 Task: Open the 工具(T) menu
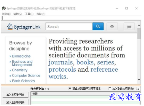pyautogui.click(x=29, y=14)
